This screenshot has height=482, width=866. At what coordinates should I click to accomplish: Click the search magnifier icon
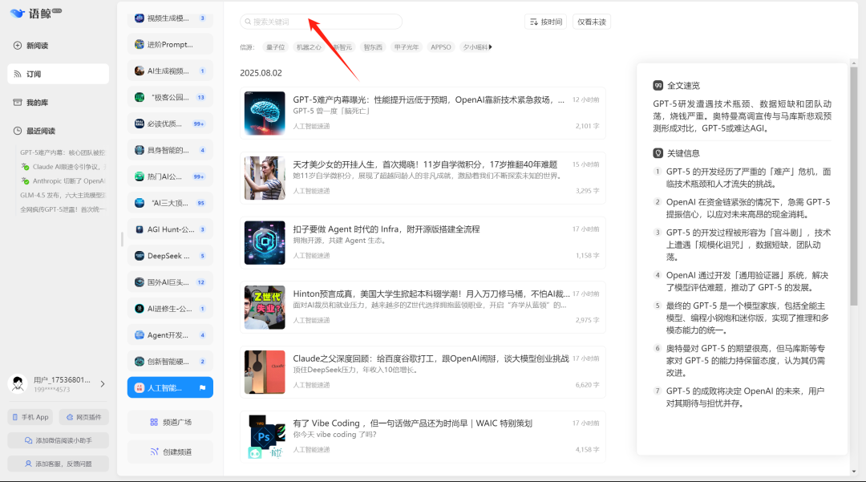[248, 22]
